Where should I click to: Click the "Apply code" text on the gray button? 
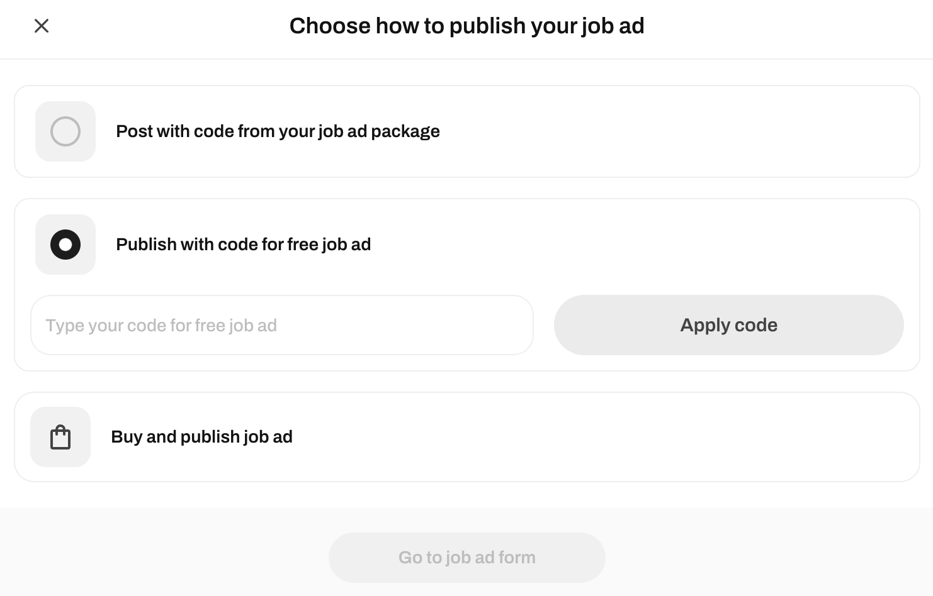coord(728,325)
